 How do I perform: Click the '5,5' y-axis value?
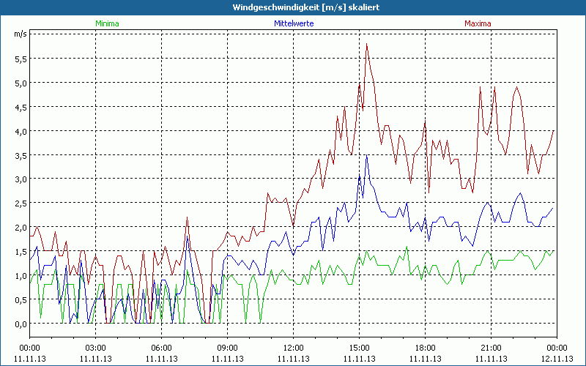[x=21, y=59]
